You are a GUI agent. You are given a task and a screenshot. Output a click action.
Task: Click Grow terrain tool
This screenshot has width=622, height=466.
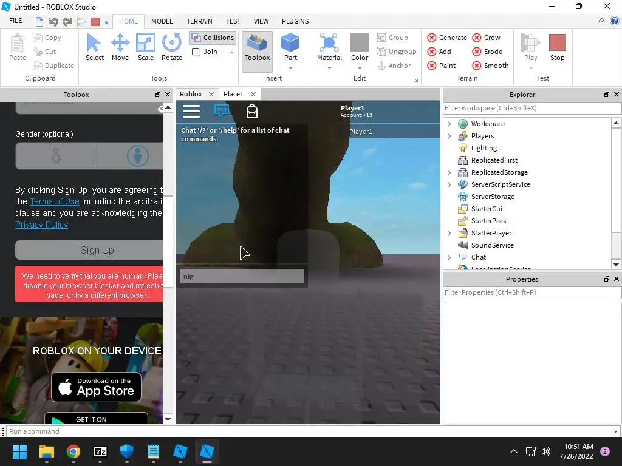(x=487, y=38)
